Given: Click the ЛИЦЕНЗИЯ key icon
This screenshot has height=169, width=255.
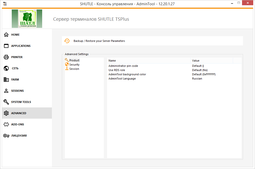Looking at the screenshot, I should click(6, 136).
